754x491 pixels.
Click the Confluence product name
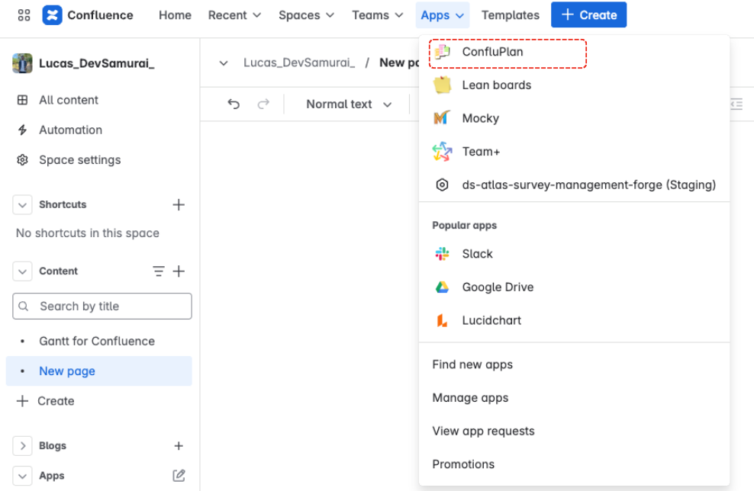coord(100,15)
